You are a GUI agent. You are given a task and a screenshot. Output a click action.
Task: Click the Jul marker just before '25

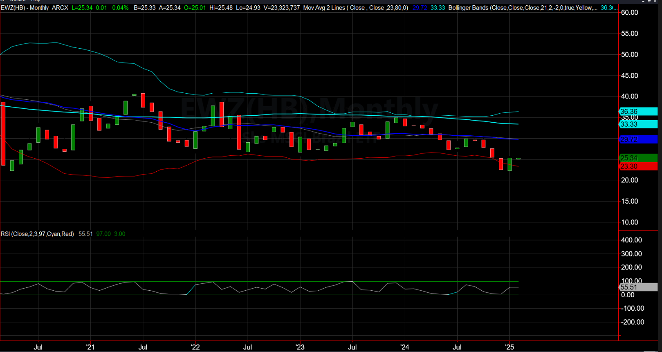(x=457, y=347)
